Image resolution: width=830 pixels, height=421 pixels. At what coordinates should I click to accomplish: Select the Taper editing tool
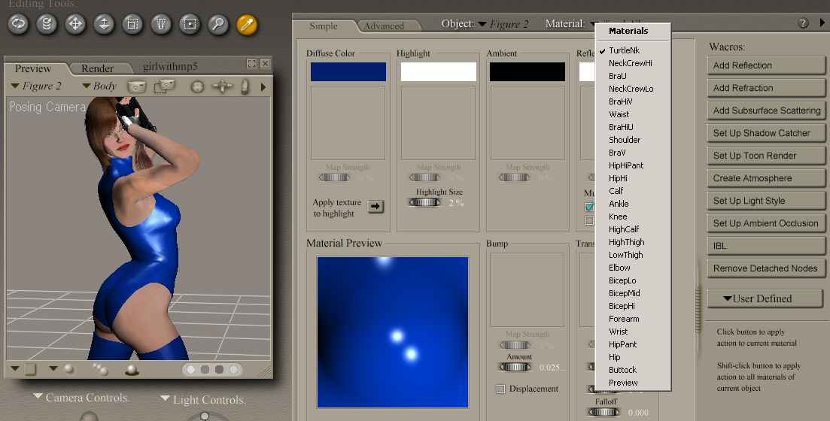[161, 24]
